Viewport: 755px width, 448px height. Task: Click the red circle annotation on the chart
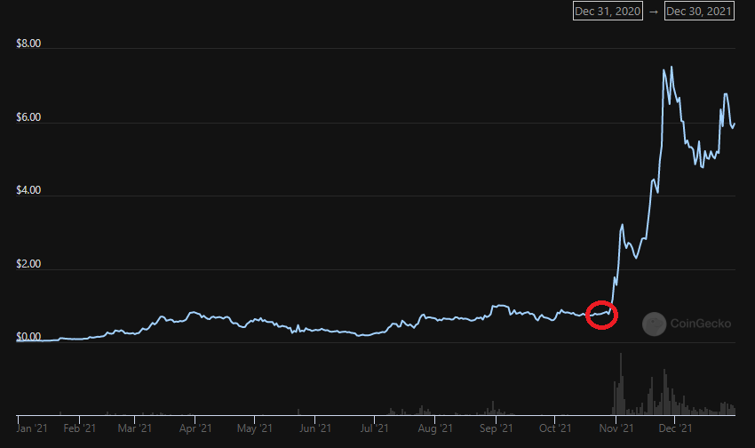(x=602, y=314)
